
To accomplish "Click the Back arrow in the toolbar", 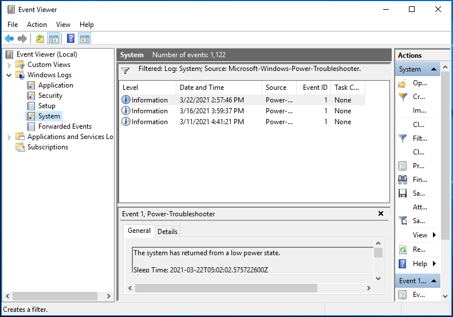I will 9,39.
